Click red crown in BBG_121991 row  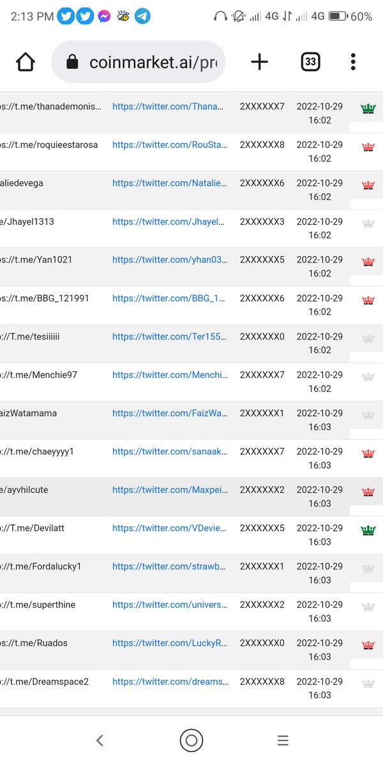tap(368, 300)
